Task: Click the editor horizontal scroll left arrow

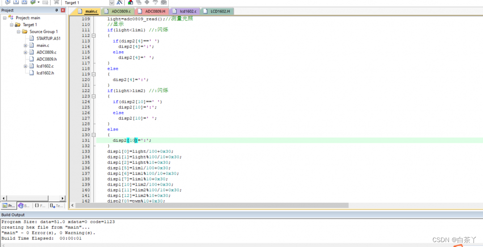Action: click(72, 205)
